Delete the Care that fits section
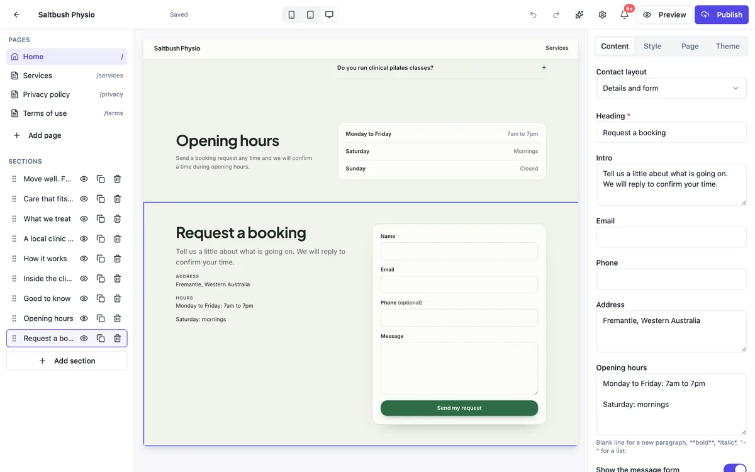This screenshot has height=472, width=755. click(117, 199)
